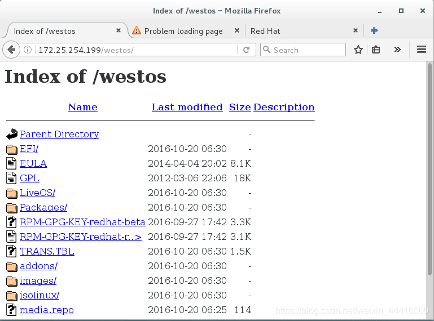The height and width of the screenshot is (321, 434).
Task: Click the vertical scrollbar thumb
Action: (429, 169)
